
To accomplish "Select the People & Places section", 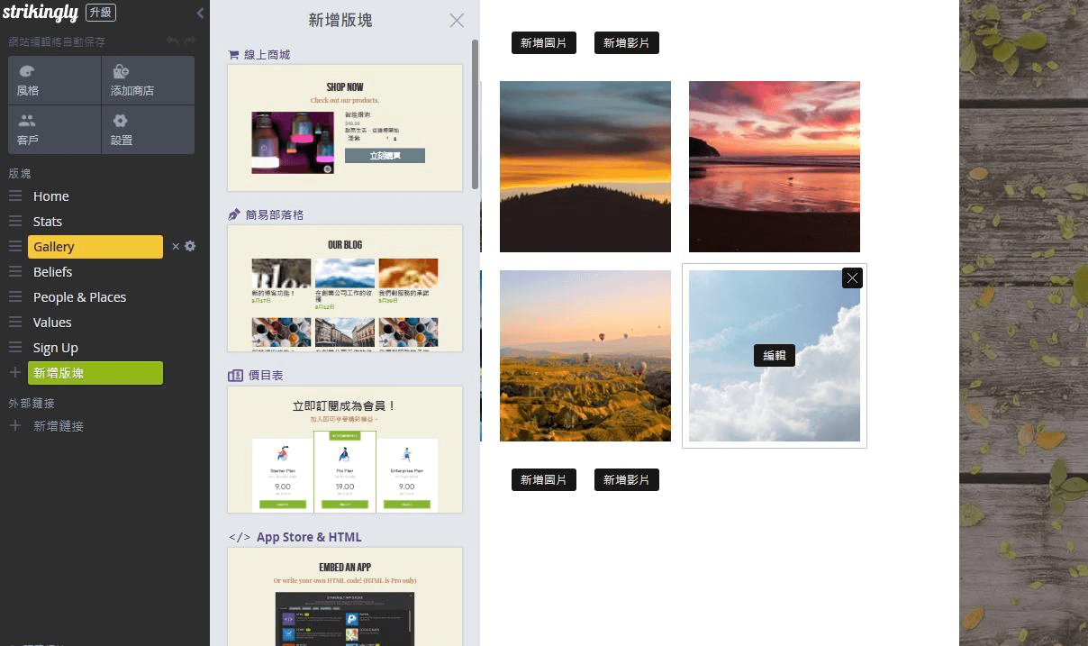I will click(79, 297).
